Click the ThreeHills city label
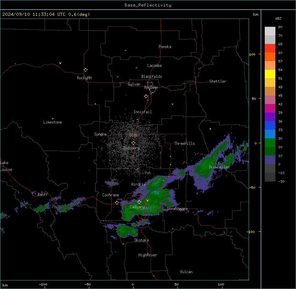The height and width of the screenshot is (289, 296). (184, 143)
